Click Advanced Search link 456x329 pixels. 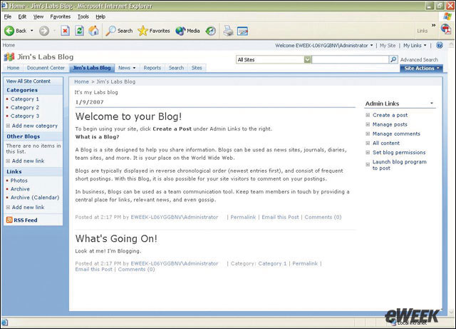tap(419, 59)
